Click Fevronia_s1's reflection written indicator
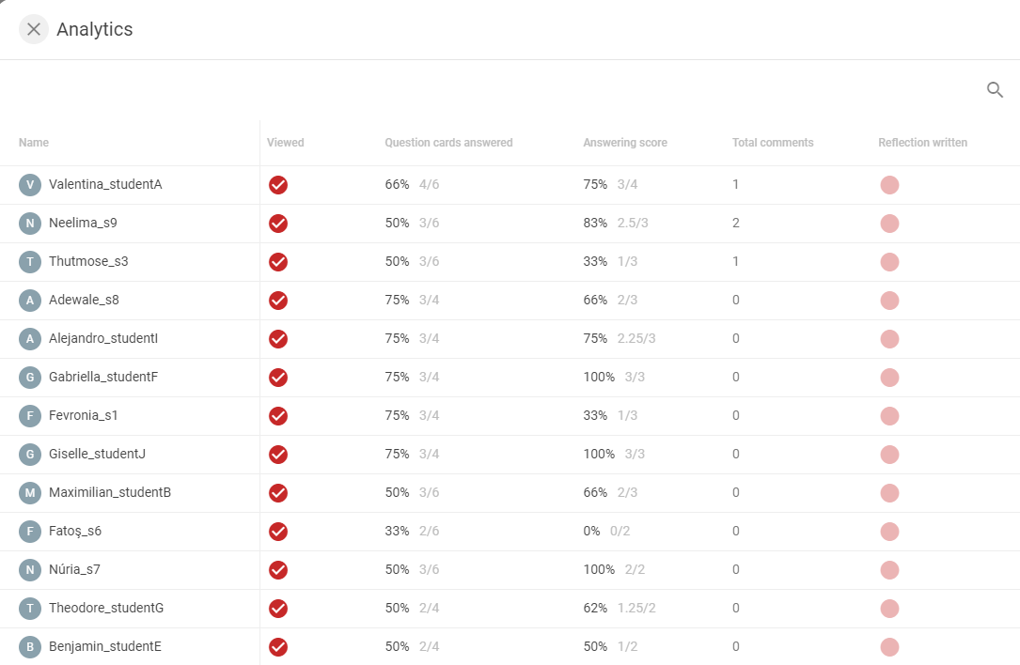This screenshot has width=1020, height=665. pyautogui.click(x=889, y=416)
